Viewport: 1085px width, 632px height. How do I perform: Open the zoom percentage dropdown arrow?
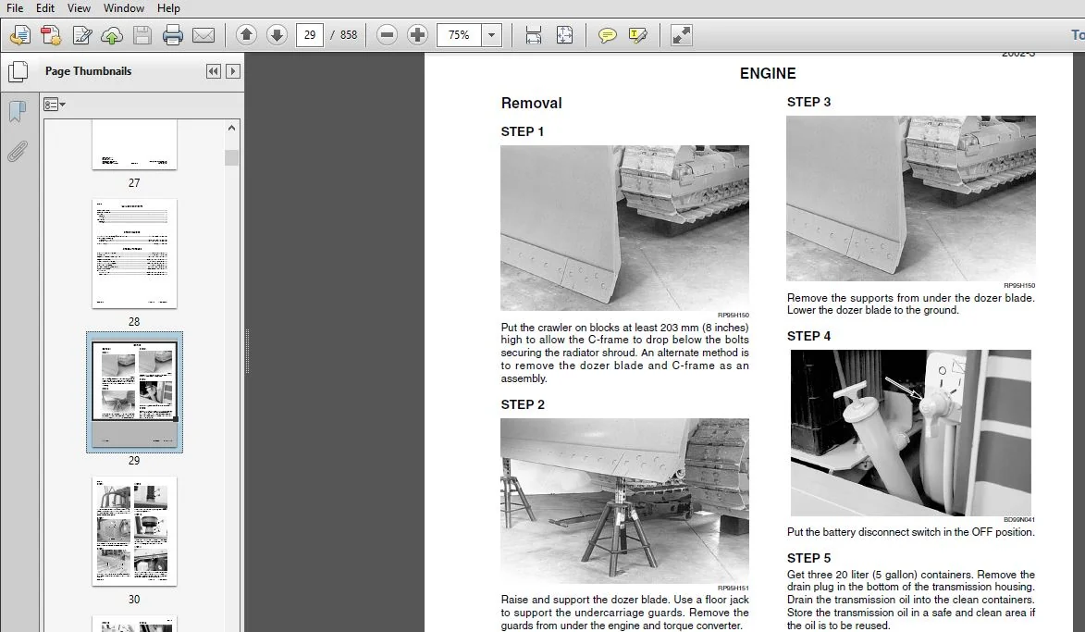point(491,34)
